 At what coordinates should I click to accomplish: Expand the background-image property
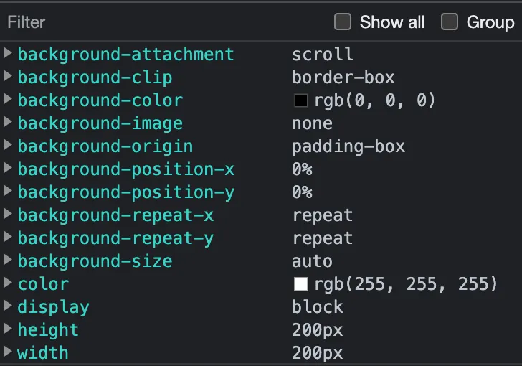[x=8, y=123]
